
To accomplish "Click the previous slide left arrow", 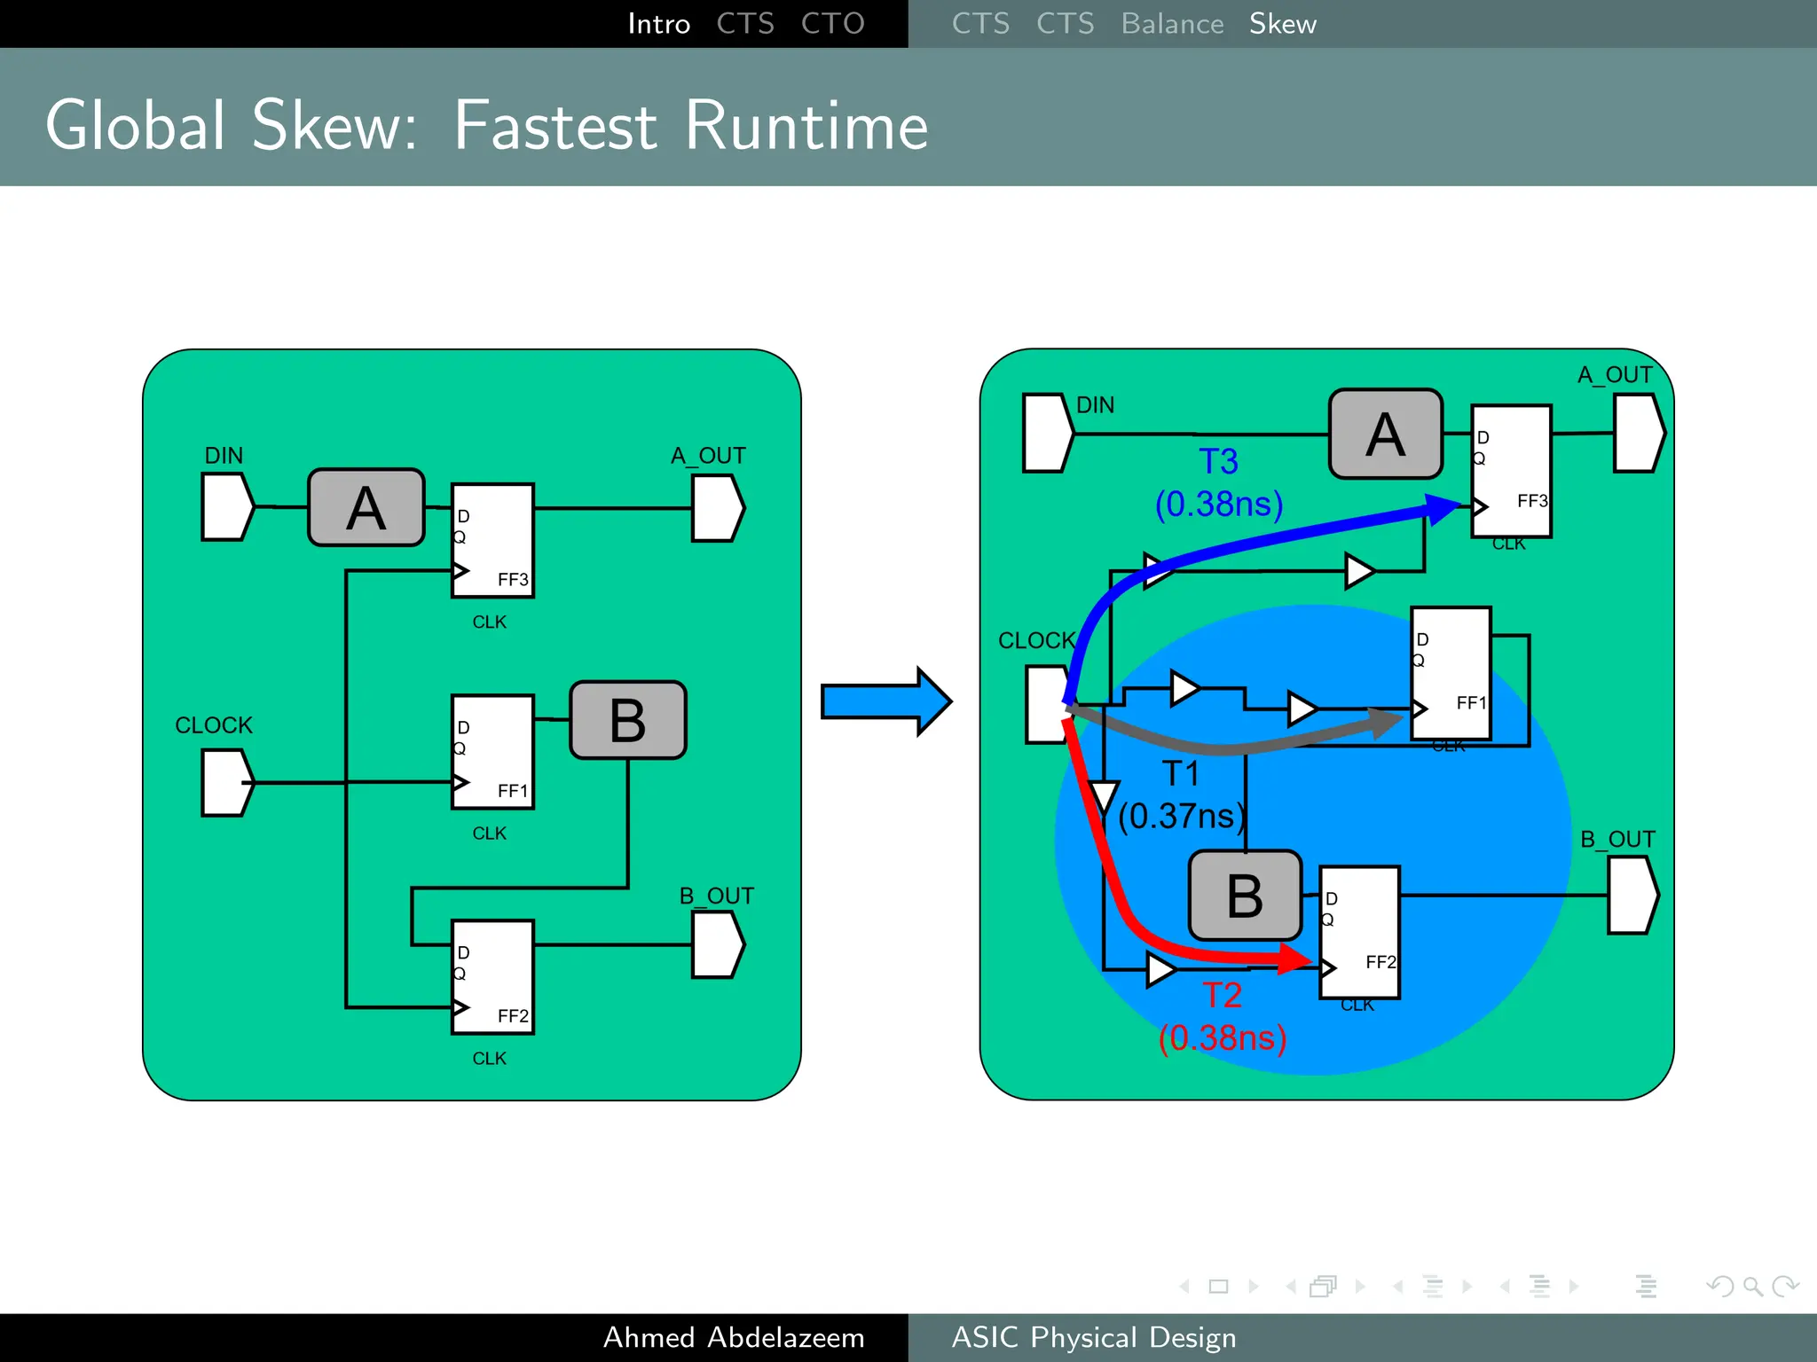I will click(x=1184, y=1286).
